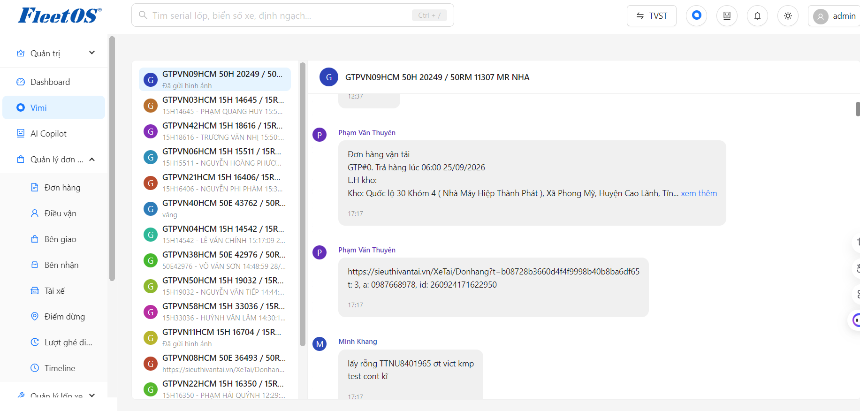The height and width of the screenshot is (411, 860).
Task: Select the Vimi menu item
Action: [54, 107]
